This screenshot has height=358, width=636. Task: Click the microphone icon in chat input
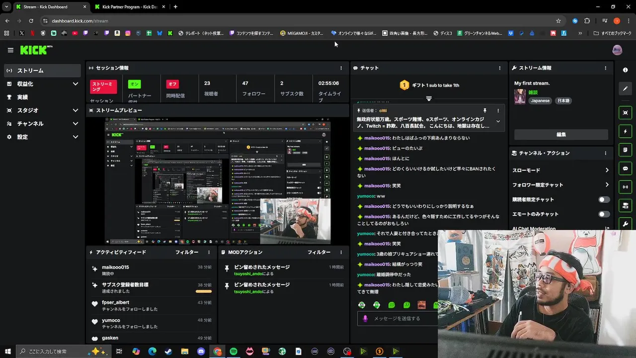click(x=365, y=318)
